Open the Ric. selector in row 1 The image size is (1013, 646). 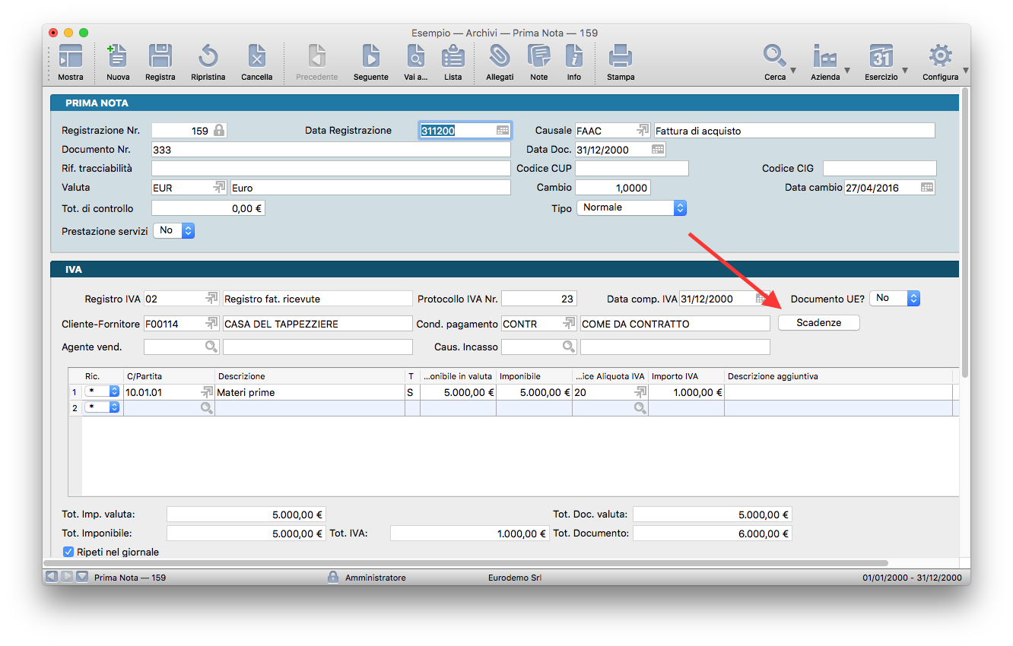coord(102,392)
